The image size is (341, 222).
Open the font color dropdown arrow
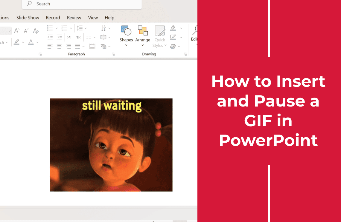[x=37, y=42]
